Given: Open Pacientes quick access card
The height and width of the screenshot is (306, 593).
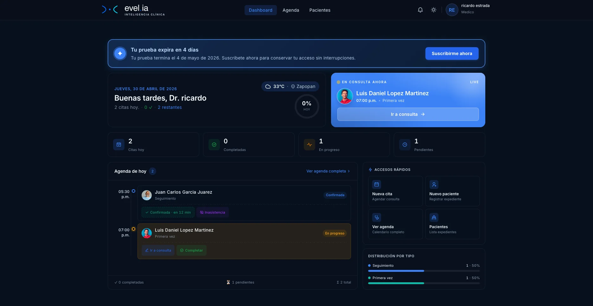Looking at the screenshot, I should click(452, 224).
